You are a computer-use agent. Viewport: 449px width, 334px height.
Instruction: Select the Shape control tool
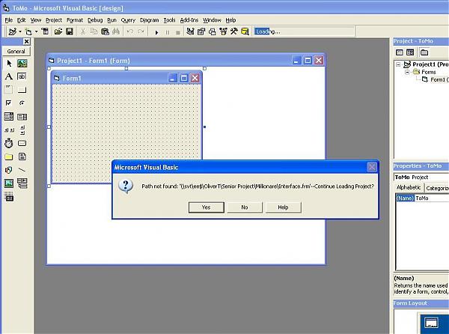[9, 170]
